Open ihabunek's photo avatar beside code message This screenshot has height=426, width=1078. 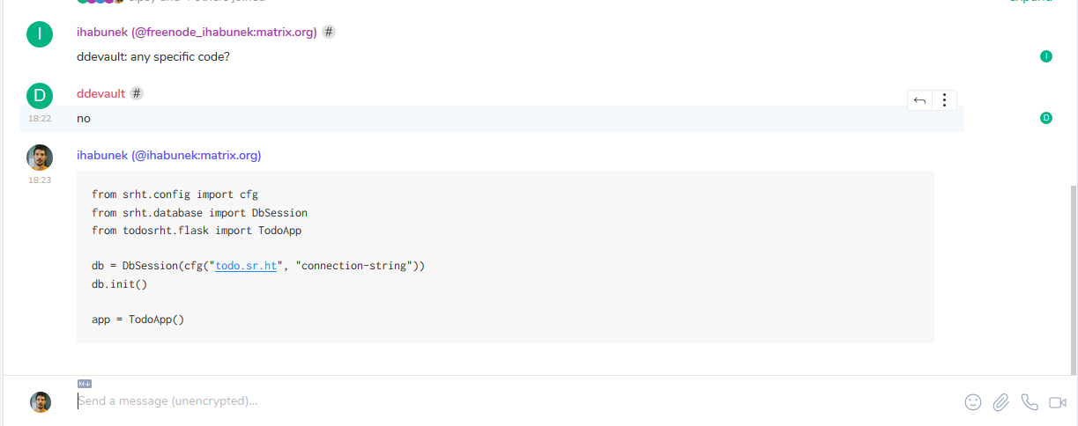click(x=40, y=158)
